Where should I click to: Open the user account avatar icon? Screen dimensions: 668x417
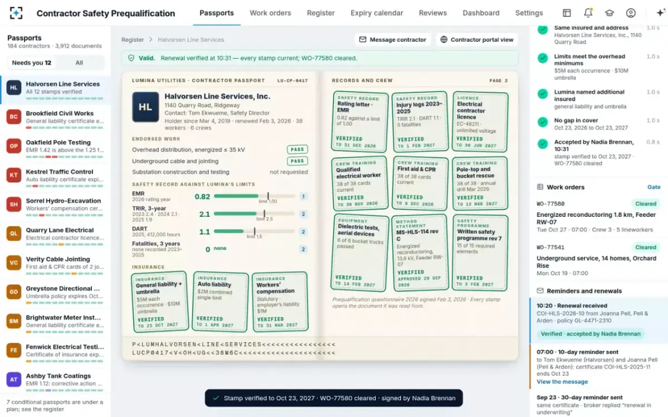pyautogui.click(x=631, y=13)
